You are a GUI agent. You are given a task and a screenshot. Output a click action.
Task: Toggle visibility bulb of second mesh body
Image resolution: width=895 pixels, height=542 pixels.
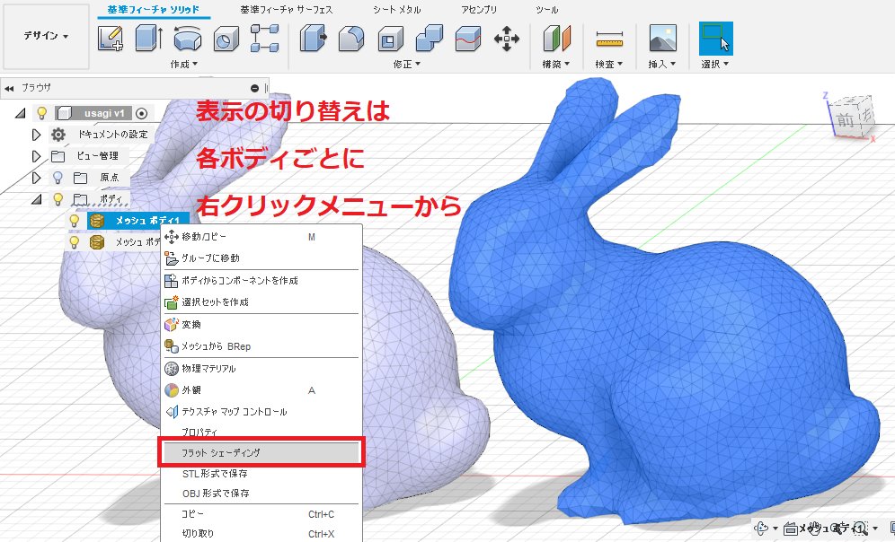point(75,241)
